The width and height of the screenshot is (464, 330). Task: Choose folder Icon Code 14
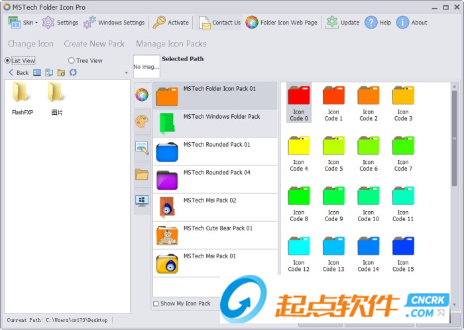tap(369, 254)
